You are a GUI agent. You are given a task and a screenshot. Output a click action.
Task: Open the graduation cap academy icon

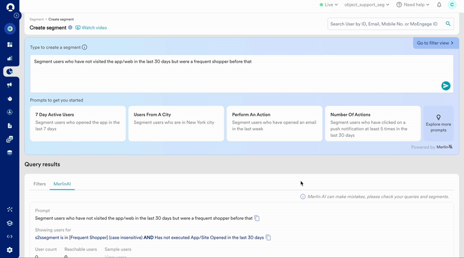tap(10, 223)
